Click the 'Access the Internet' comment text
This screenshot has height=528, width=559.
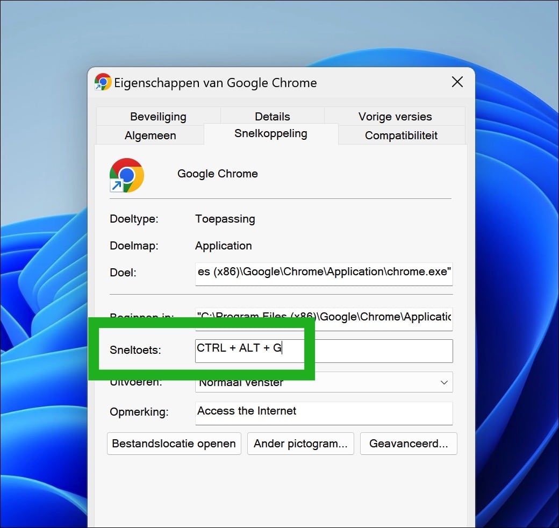(x=247, y=411)
